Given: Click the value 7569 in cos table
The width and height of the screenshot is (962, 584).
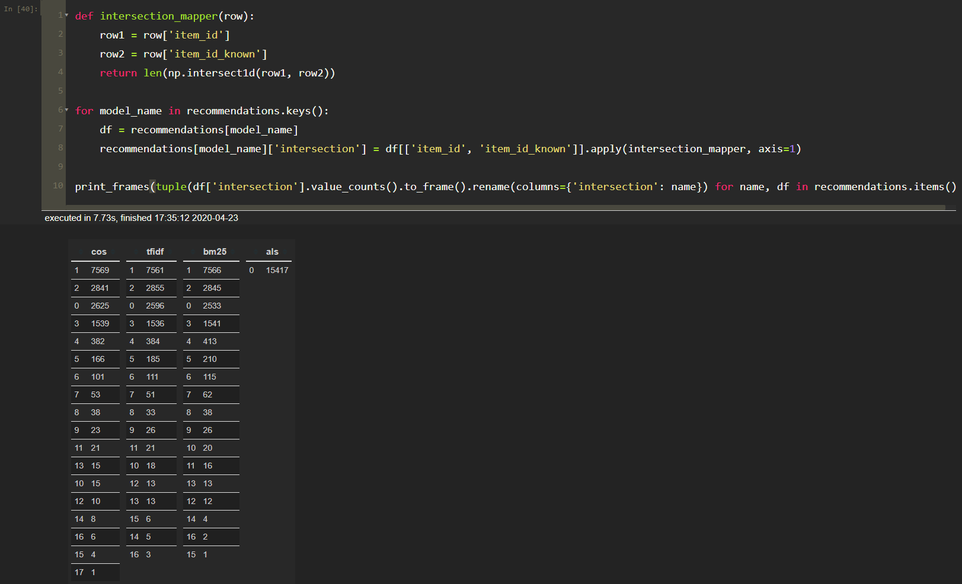Looking at the screenshot, I should (x=100, y=270).
